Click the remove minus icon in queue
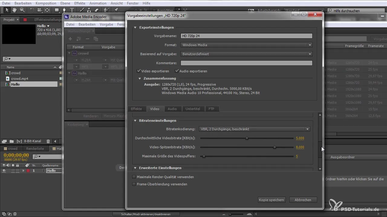Viewport: 387px width, 217px height. 87,39
